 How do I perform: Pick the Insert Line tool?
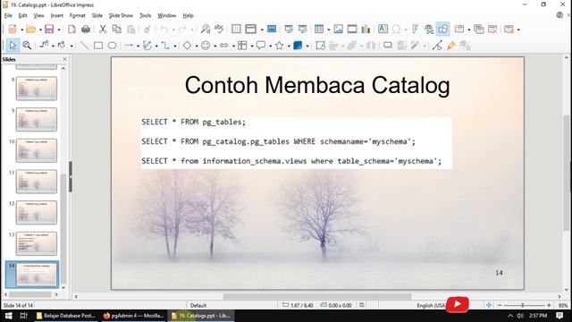pos(84,46)
